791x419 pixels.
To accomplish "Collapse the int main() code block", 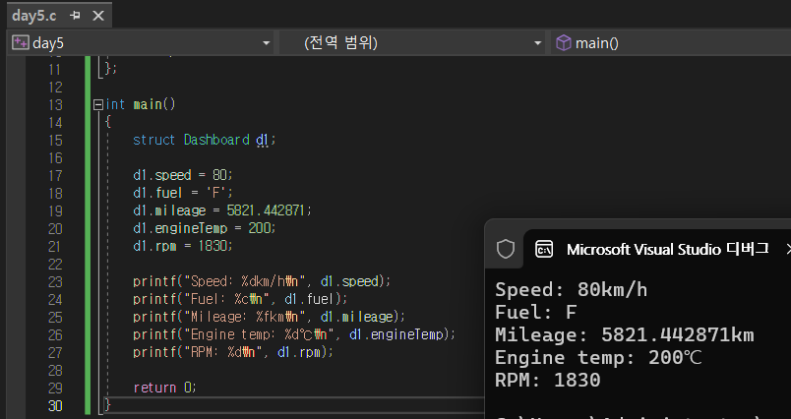I will pyautogui.click(x=97, y=105).
